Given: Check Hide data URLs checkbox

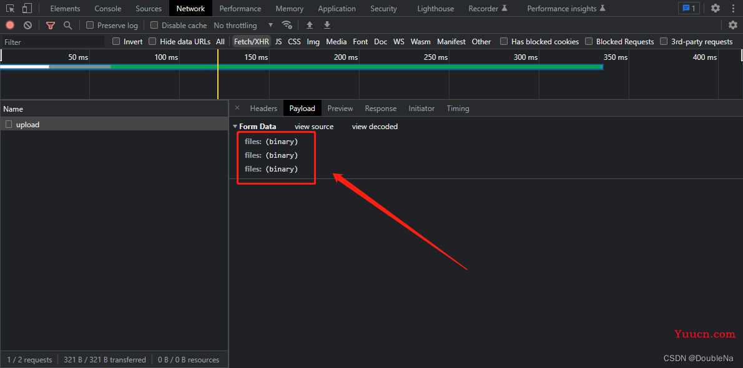Looking at the screenshot, I should (152, 41).
